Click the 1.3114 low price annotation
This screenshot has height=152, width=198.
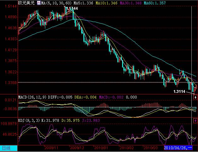179,92
